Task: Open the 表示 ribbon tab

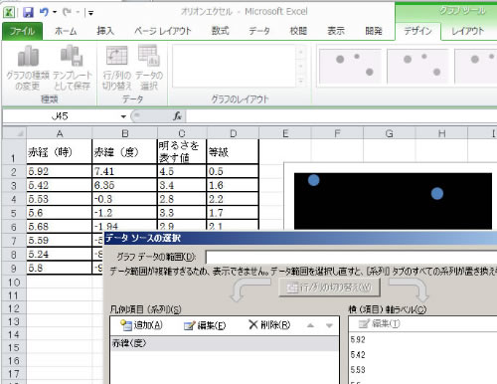Action: (336, 31)
